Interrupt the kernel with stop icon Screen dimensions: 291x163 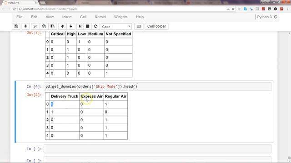[88, 26]
